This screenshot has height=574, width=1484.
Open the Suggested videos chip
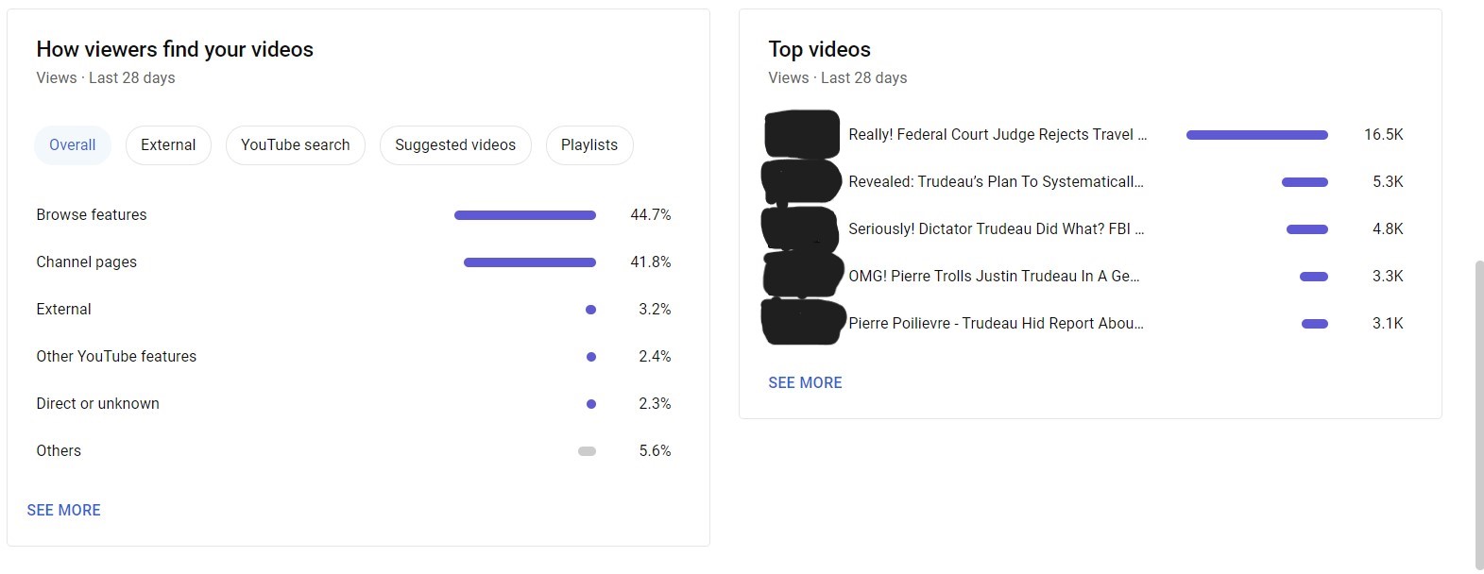pos(455,145)
